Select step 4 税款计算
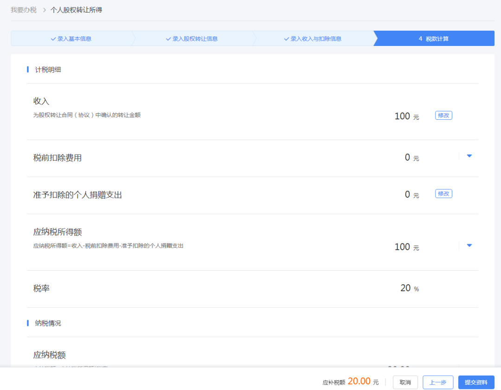 (x=434, y=39)
